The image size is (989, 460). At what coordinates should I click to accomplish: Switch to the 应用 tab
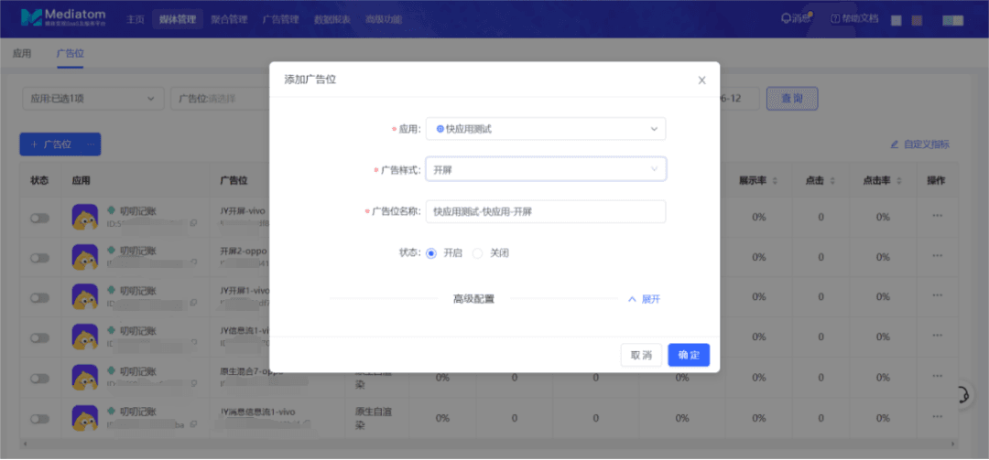[x=22, y=54]
